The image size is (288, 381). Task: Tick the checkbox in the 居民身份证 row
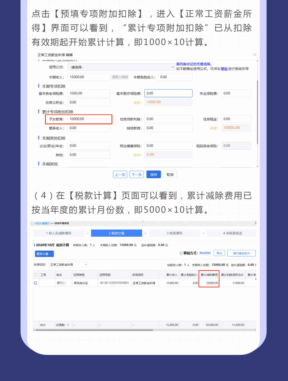click(x=35, y=283)
